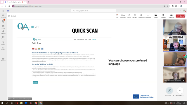
Task: Bookmark this page with star icon
Action: pyautogui.click(x=168, y=6)
